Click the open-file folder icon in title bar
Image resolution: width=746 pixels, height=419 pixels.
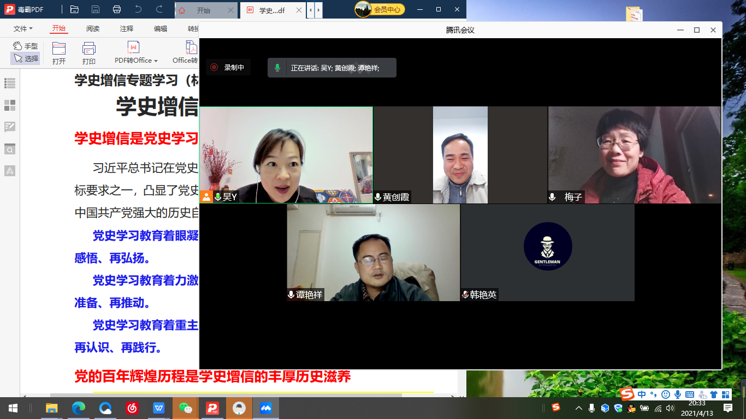(74, 9)
